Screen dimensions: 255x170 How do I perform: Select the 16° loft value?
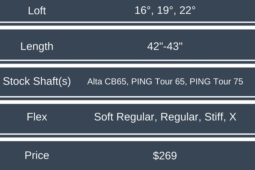pyautogui.click(x=142, y=11)
